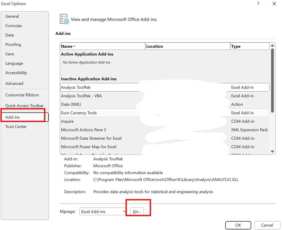Select Microsoft Data Streamer for Excel row
The width and height of the screenshot is (282, 230).
165,138
